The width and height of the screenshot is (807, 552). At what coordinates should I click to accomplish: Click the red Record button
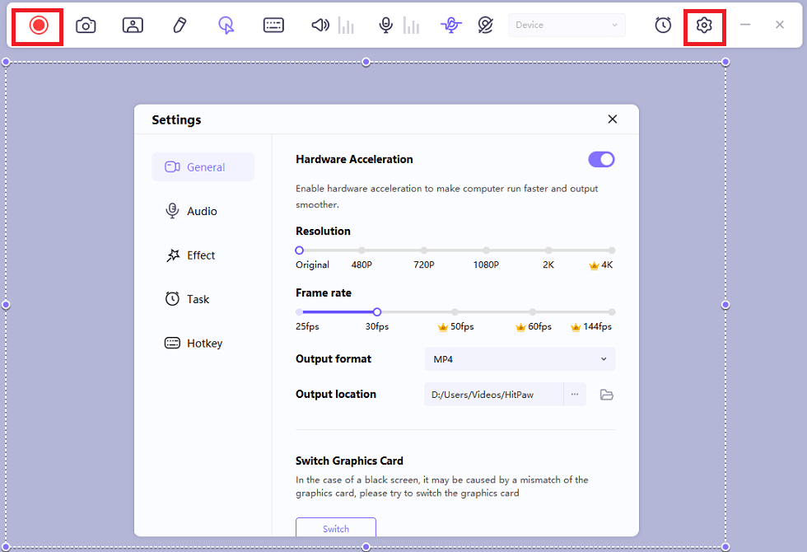(39, 26)
